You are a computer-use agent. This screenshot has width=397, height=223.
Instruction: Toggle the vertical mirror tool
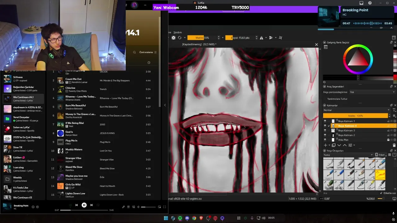pos(271,38)
